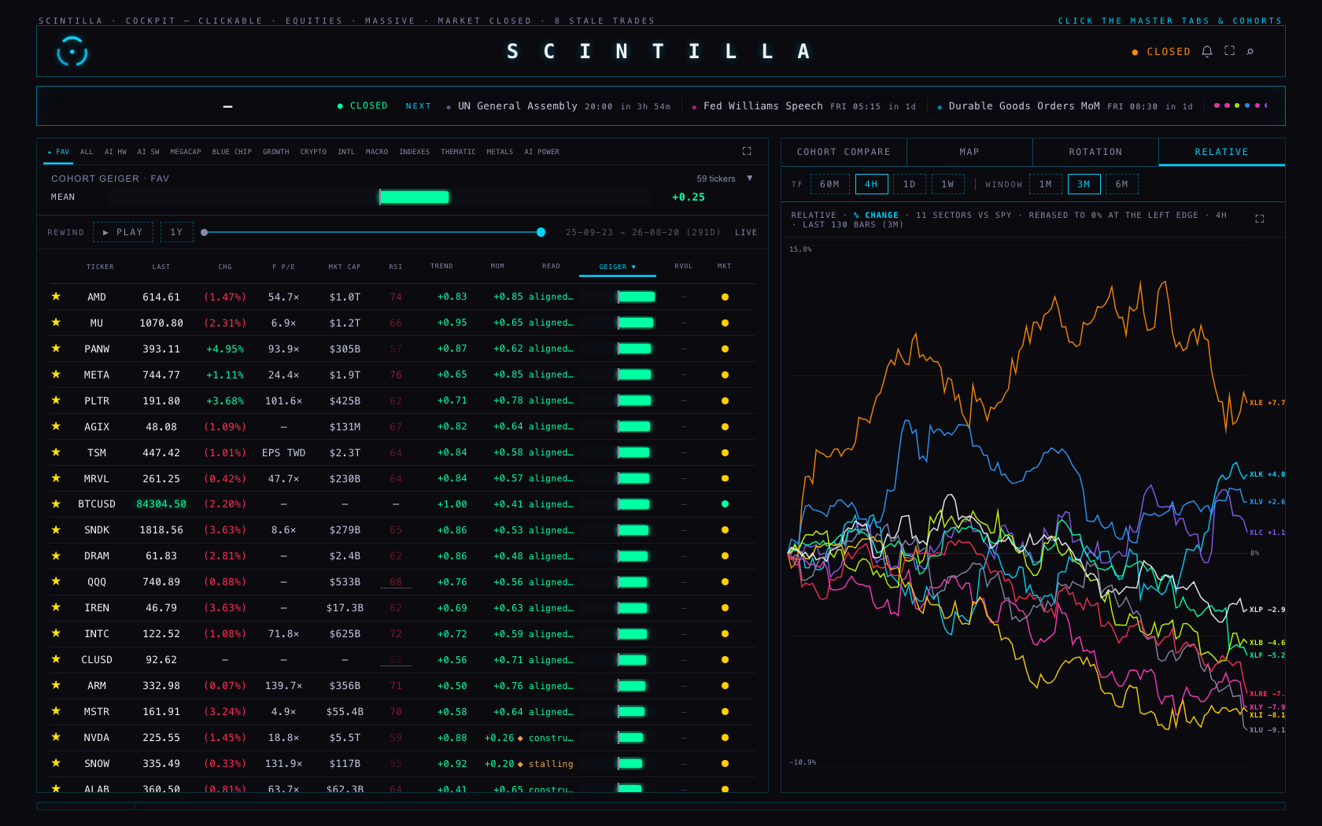The width and height of the screenshot is (1322, 826).
Task: Select the AI HW cohort tab
Action: coord(116,152)
